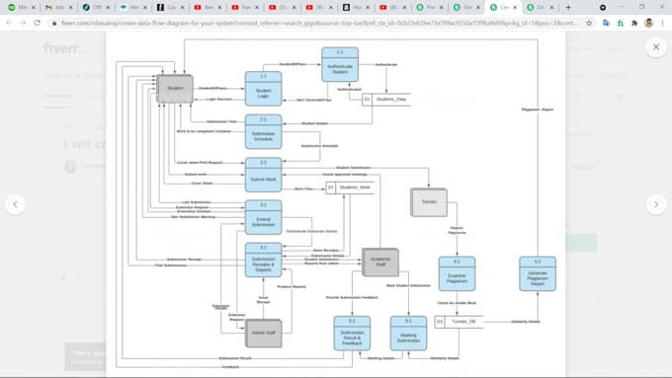This screenshot has width=672, height=378.
Task: Close the YouTube '(3)' tab
Action: (294, 7)
